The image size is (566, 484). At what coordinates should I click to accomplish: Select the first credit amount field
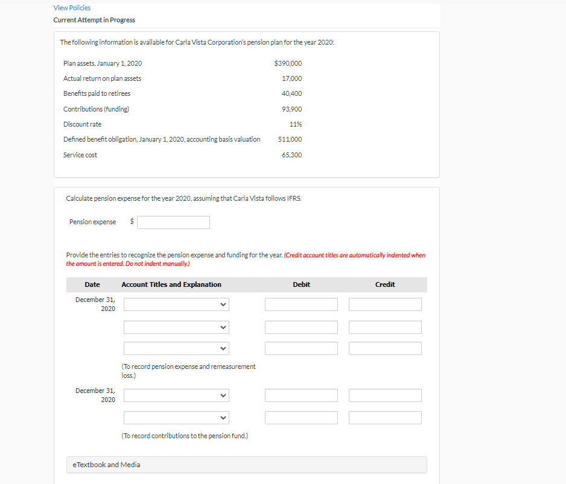tap(384, 304)
